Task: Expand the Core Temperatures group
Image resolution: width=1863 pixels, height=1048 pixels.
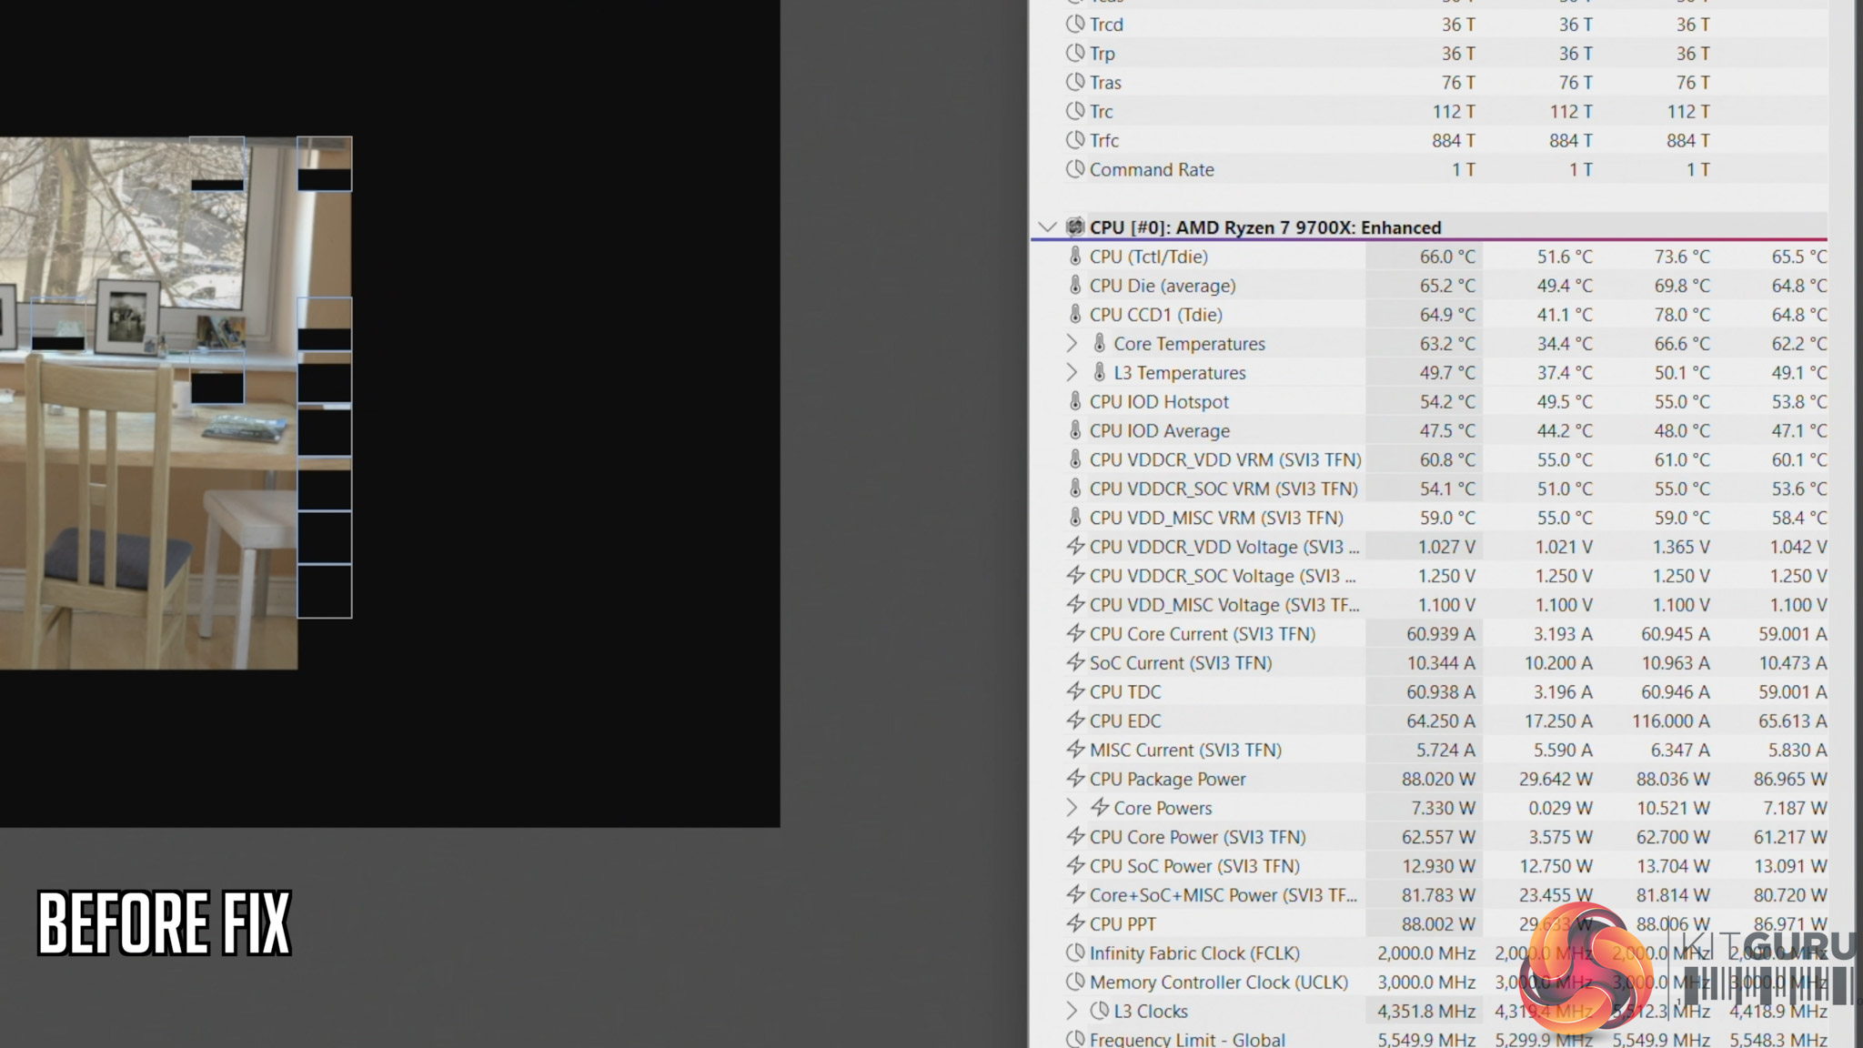Action: [x=1072, y=344]
